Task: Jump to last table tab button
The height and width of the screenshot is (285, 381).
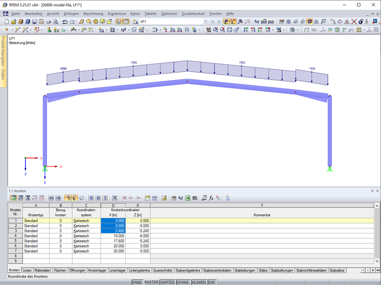Action: (378, 270)
